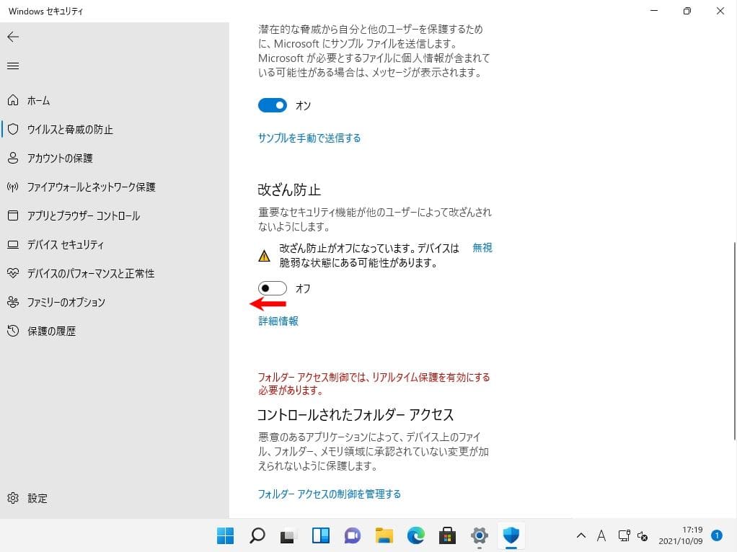Click the shield icon for virus protection

(x=13, y=129)
